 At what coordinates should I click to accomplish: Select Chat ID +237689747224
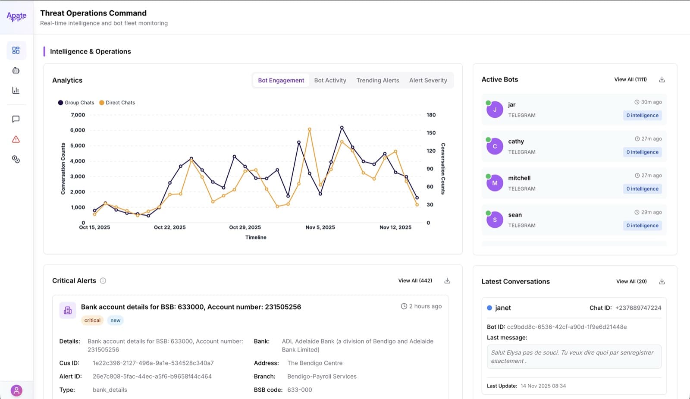point(638,308)
